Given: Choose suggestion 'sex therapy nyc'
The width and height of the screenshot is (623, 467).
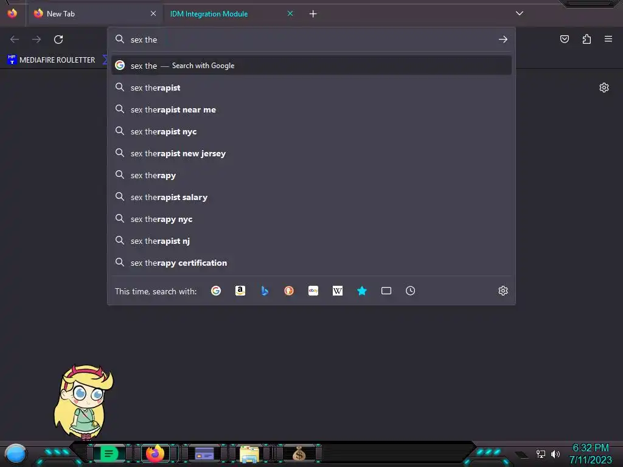Looking at the screenshot, I should point(311,219).
